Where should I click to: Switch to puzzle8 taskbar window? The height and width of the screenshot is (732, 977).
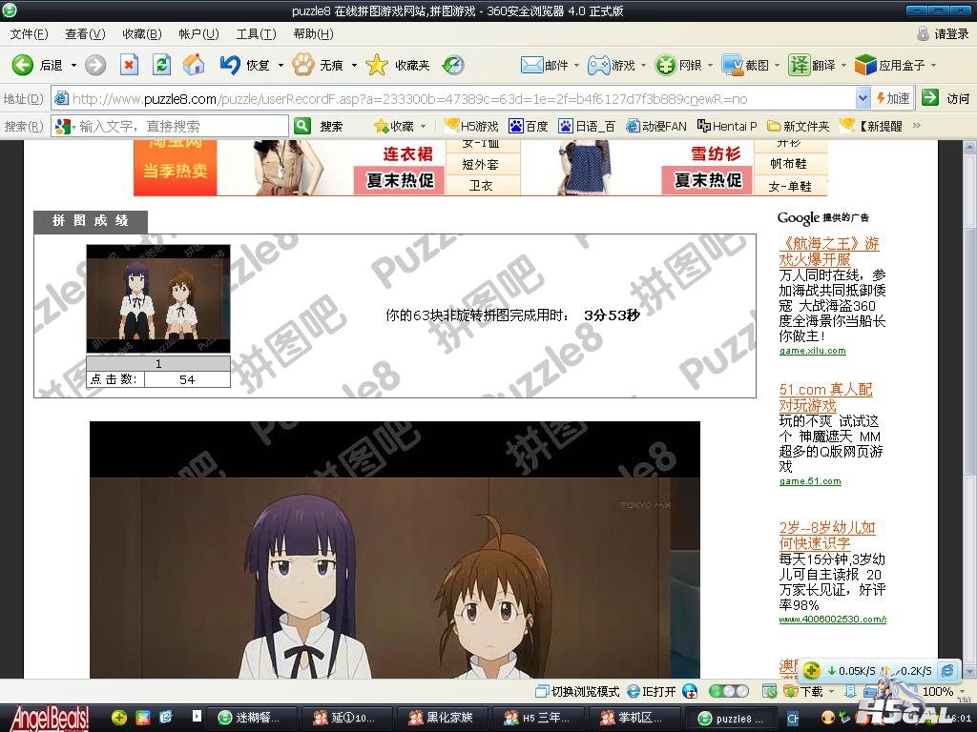click(x=730, y=719)
